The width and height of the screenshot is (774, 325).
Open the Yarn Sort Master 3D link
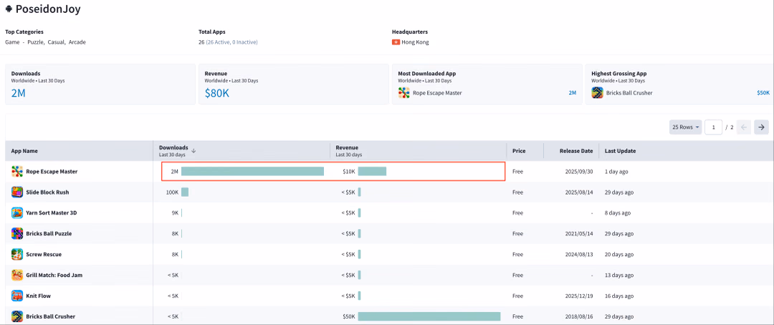click(52, 213)
